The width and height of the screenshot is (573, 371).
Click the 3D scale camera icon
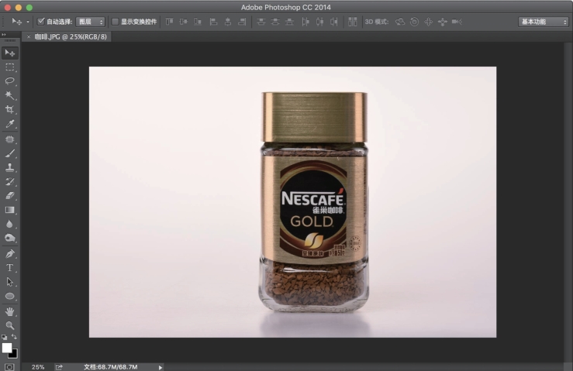coord(457,22)
